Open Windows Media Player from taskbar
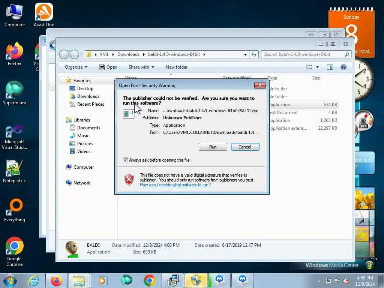The height and width of the screenshot is (288, 384). pos(102,280)
